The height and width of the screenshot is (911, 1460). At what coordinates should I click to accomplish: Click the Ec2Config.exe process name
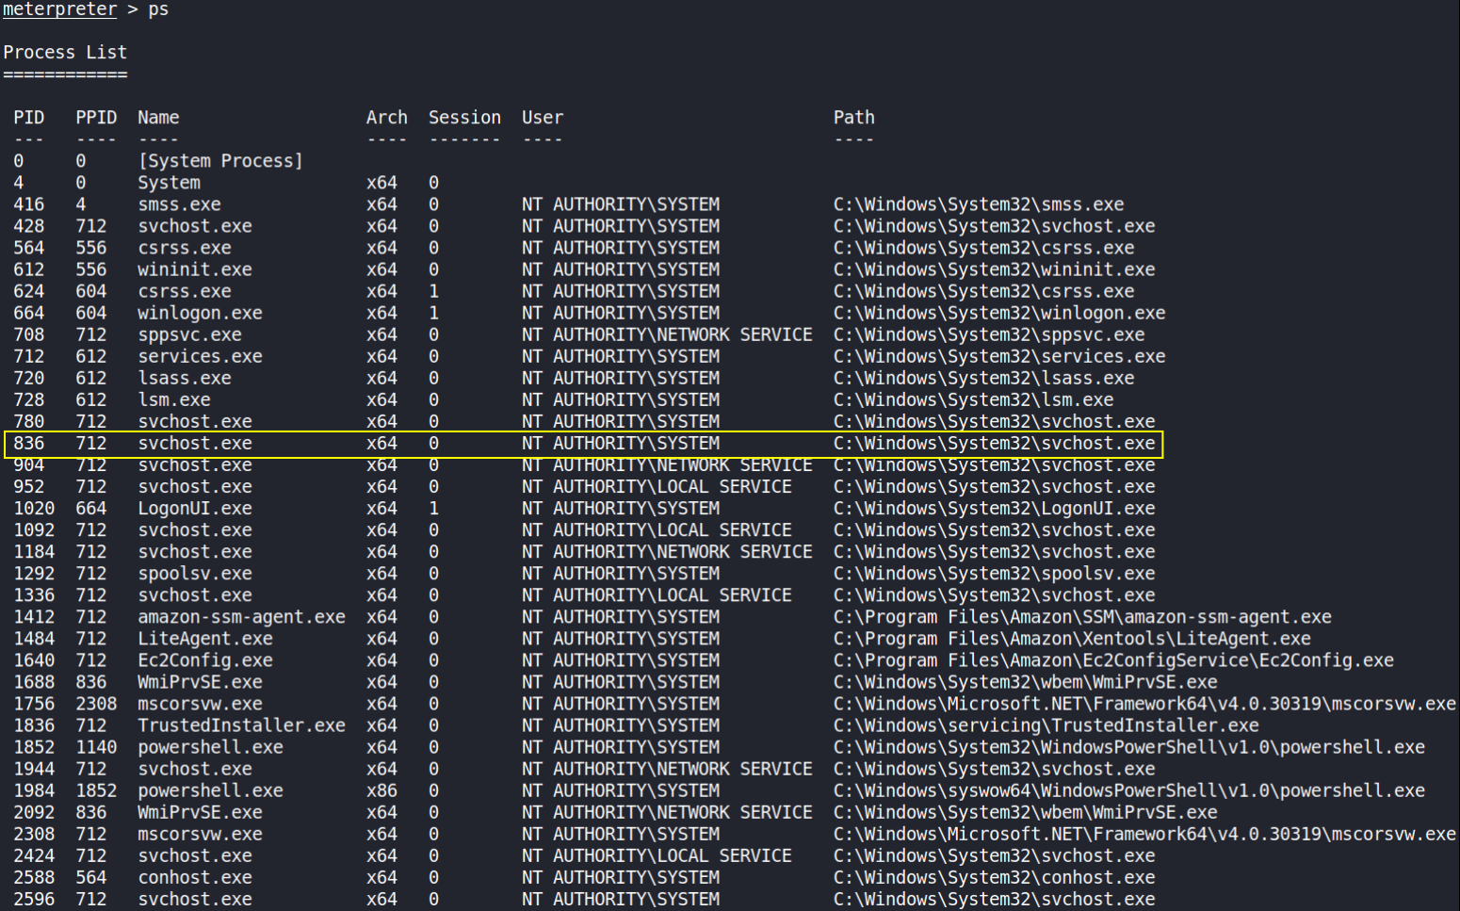[205, 660]
